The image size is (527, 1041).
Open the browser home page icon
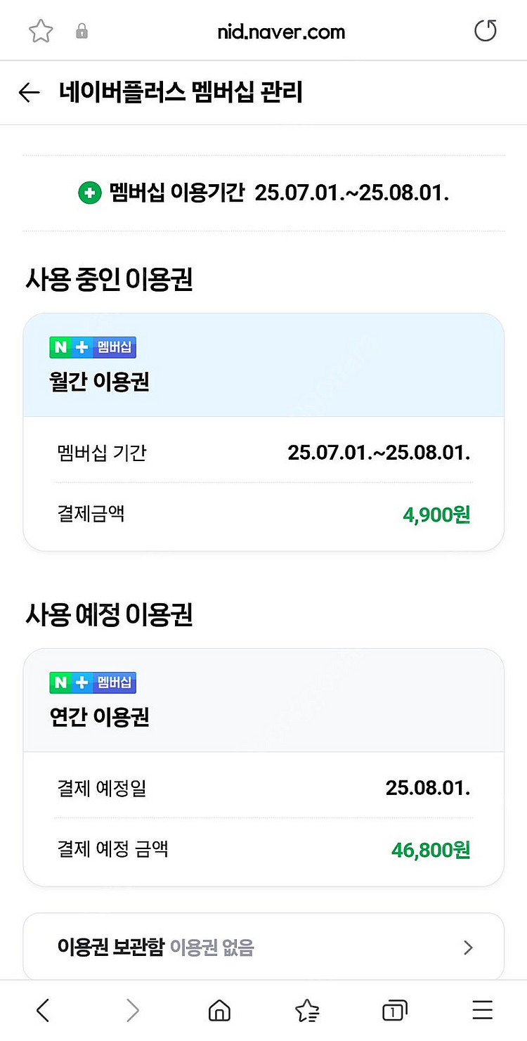click(x=219, y=1011)
